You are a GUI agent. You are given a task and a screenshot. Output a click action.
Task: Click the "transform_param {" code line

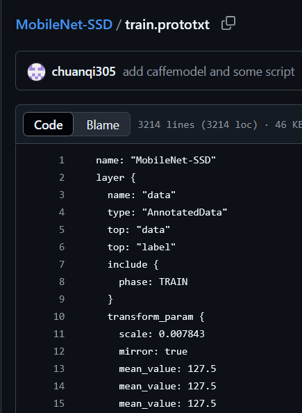(156, 317)
